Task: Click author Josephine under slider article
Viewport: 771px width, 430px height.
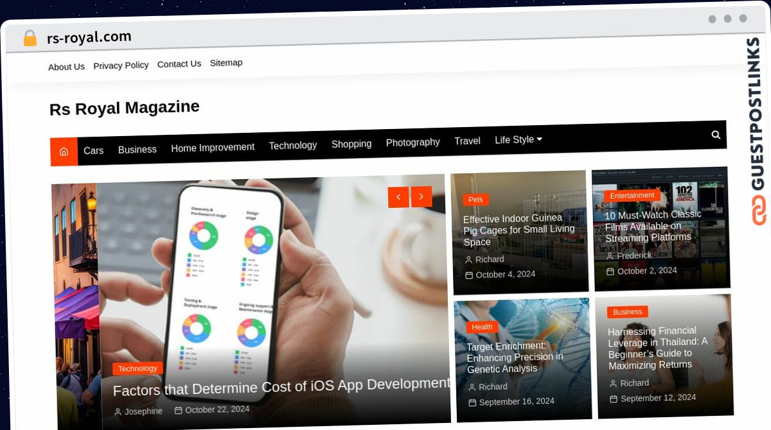Action: pyautogui.click(x=143, y=411)
